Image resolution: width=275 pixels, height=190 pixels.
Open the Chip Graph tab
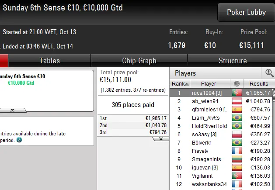click(x=139, y=61)
